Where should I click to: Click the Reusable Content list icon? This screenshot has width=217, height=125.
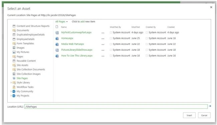point(14,61)
